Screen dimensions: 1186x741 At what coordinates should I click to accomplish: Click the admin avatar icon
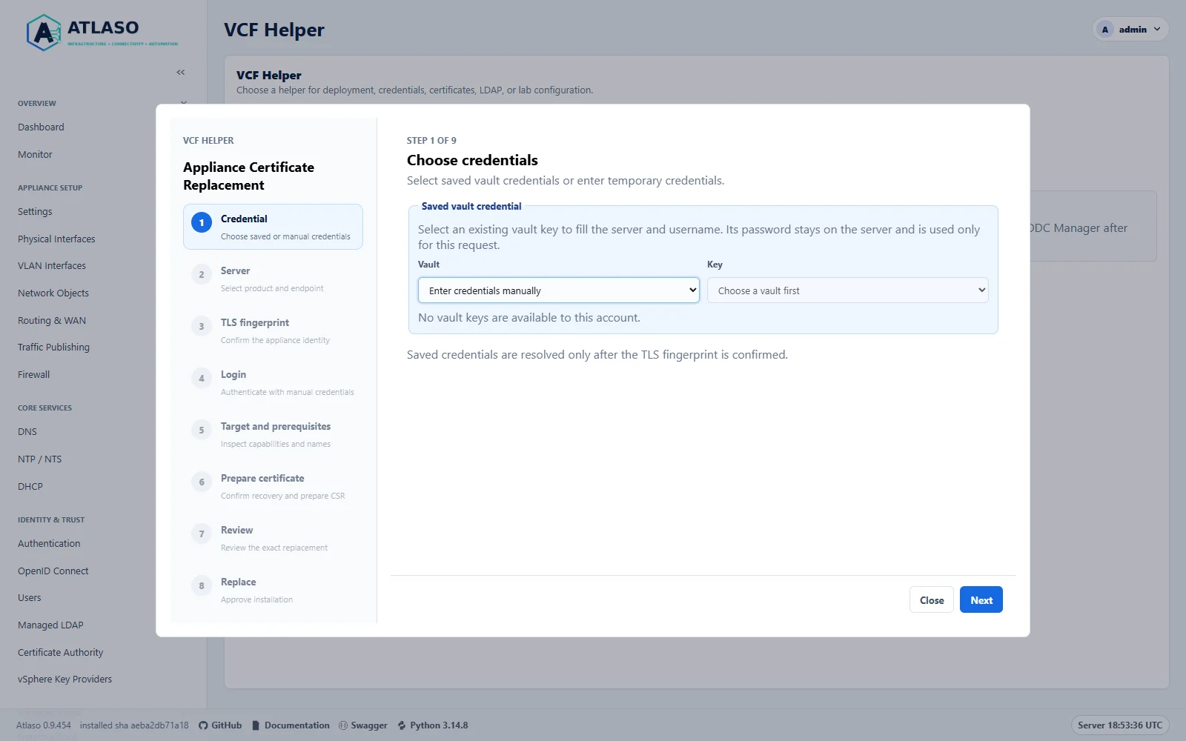coord(1105,30)
